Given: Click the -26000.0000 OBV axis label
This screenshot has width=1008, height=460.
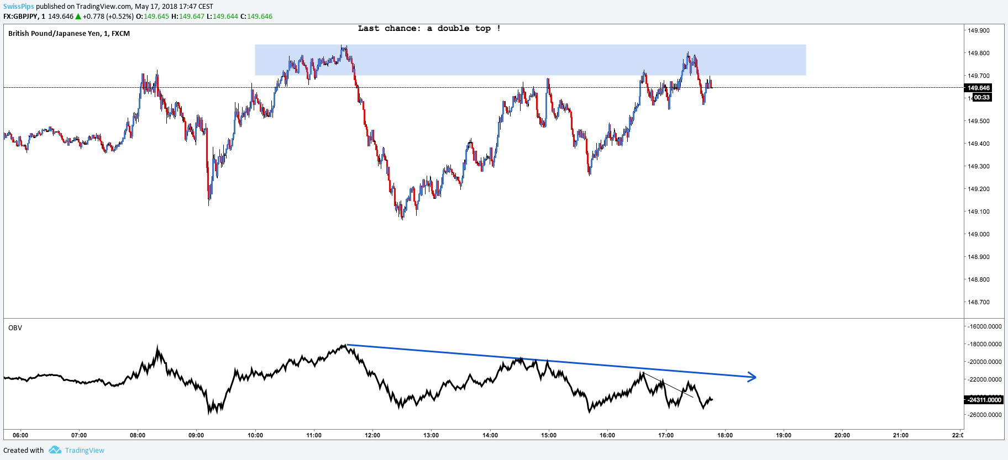Looking at the screenshot, I should coord(984,415).
